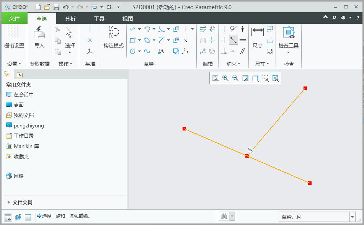The width and height of the screenshot is (364, 225).
Task: Apply the Vertical constraint
Action: coord(224,29)
